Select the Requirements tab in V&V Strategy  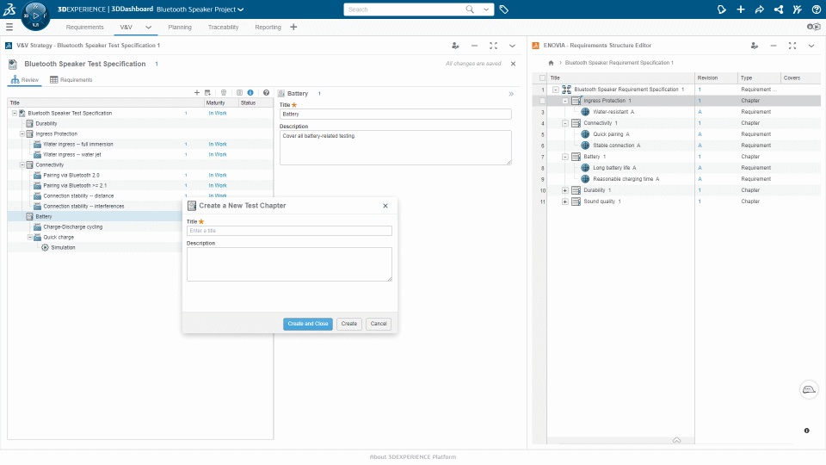click(x=71, y=79)
